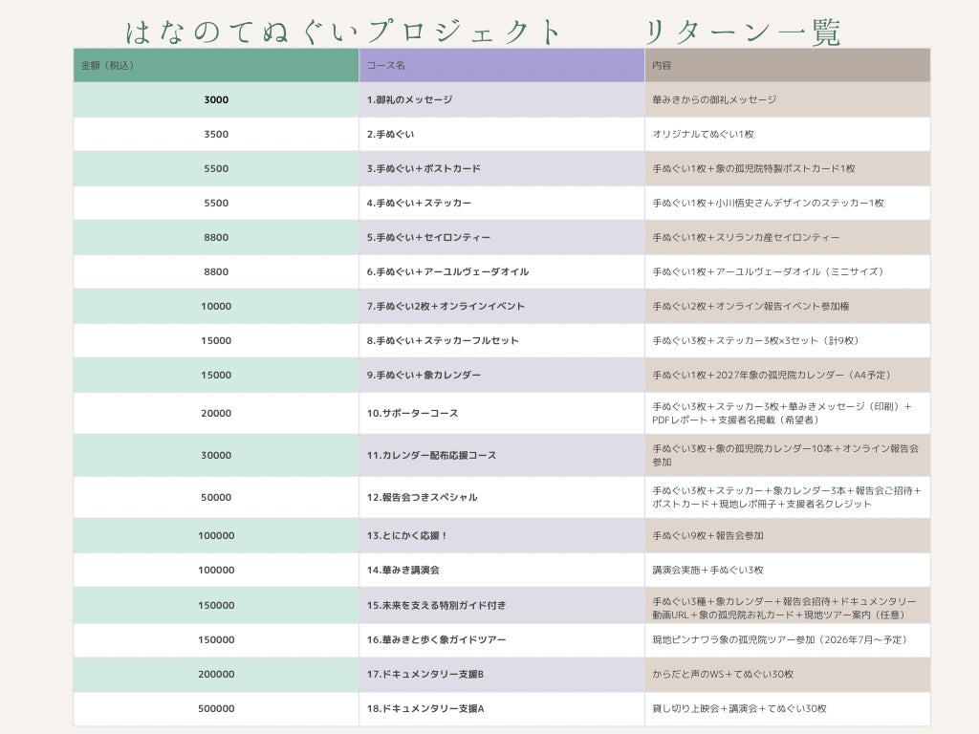Click the 4.手ぬぐい＋ステッカー course name
Image resolution: width=979 pixels, height=734 pixels.
pyautogui.click(x=419, y=203)
